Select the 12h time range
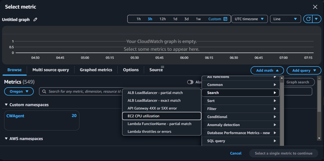This screenshot has width=324, height=161. click(x=163, y=19)
